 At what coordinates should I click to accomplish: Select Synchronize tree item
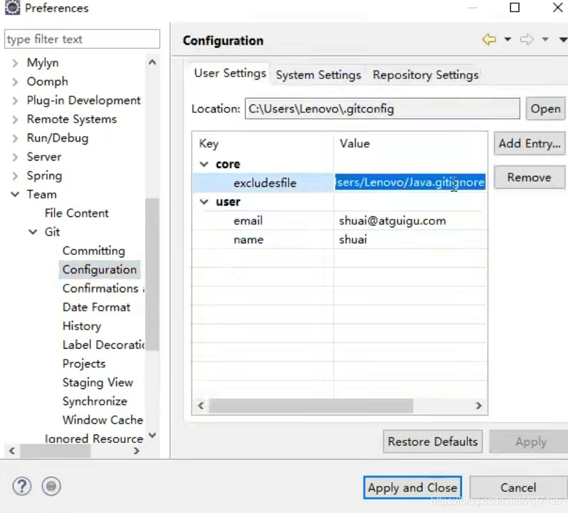coord(94,401)
